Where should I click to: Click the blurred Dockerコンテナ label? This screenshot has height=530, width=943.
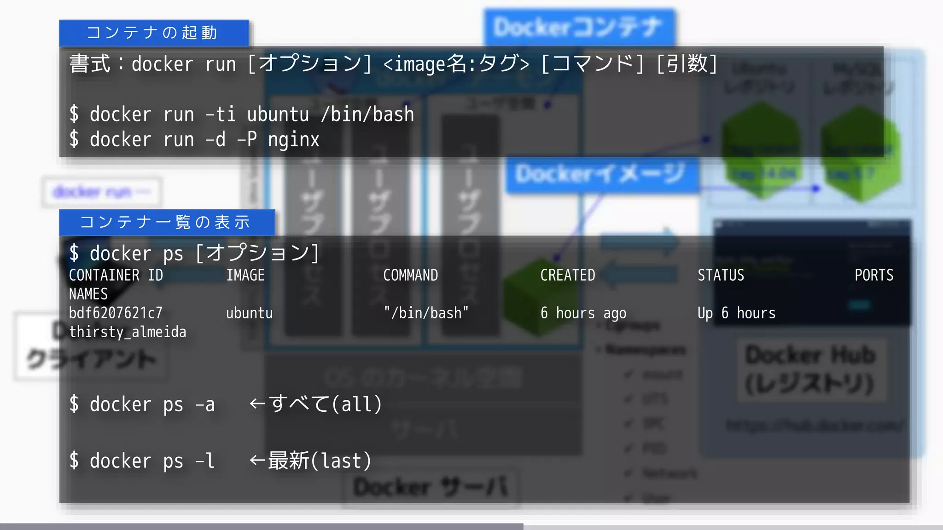(x=579, y=27)
